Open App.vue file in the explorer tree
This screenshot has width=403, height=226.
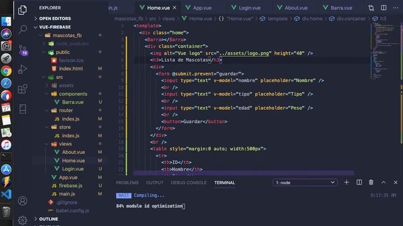pyautogui.click(x=68, y=177)
